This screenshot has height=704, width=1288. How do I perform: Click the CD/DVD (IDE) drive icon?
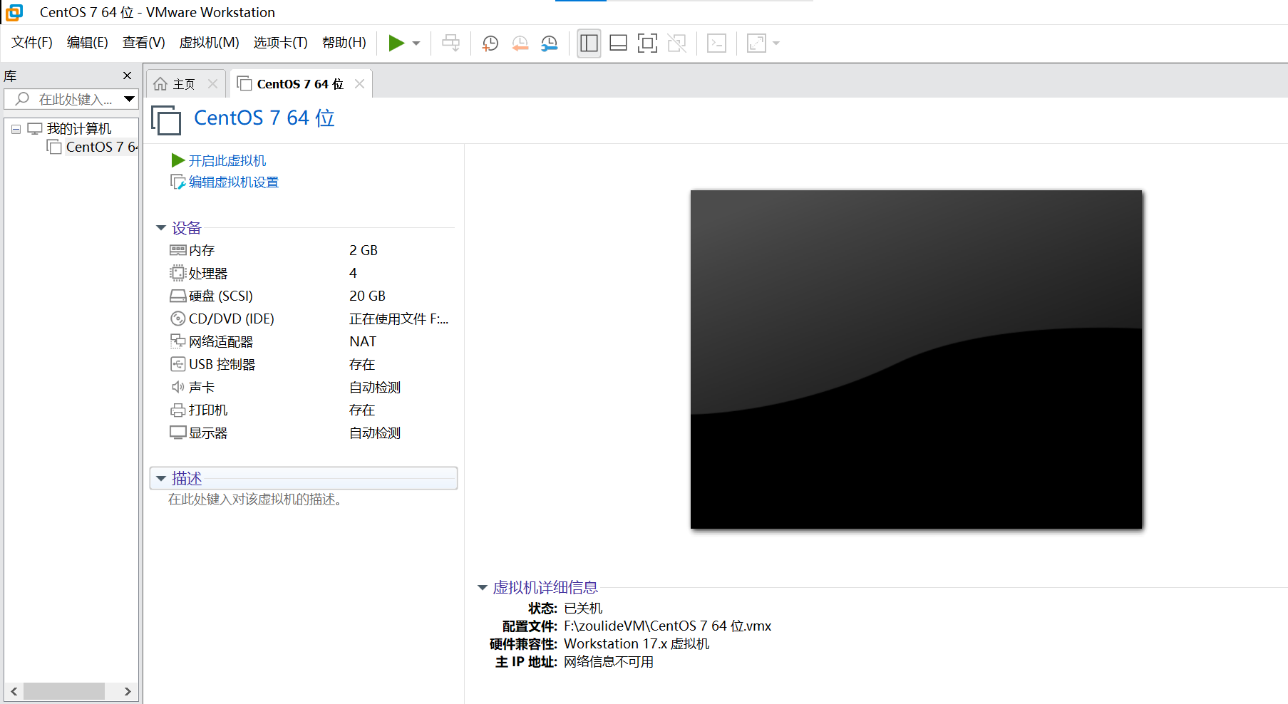click(x=177, y=319)
